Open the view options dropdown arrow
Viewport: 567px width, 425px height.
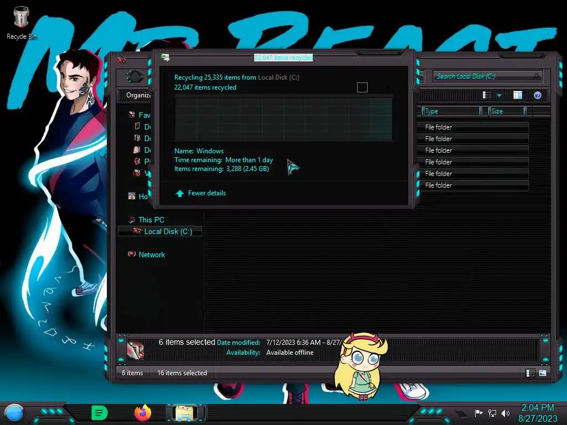click(x=499, y=96)
